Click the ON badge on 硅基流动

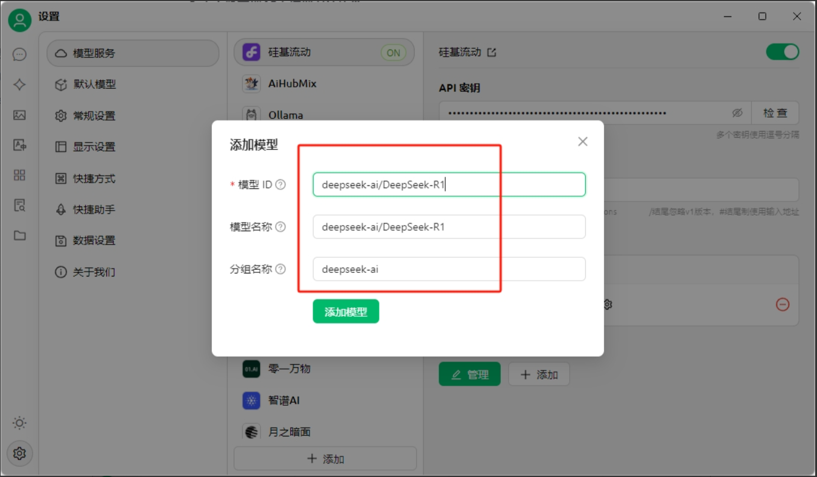(x=393, y=53)
